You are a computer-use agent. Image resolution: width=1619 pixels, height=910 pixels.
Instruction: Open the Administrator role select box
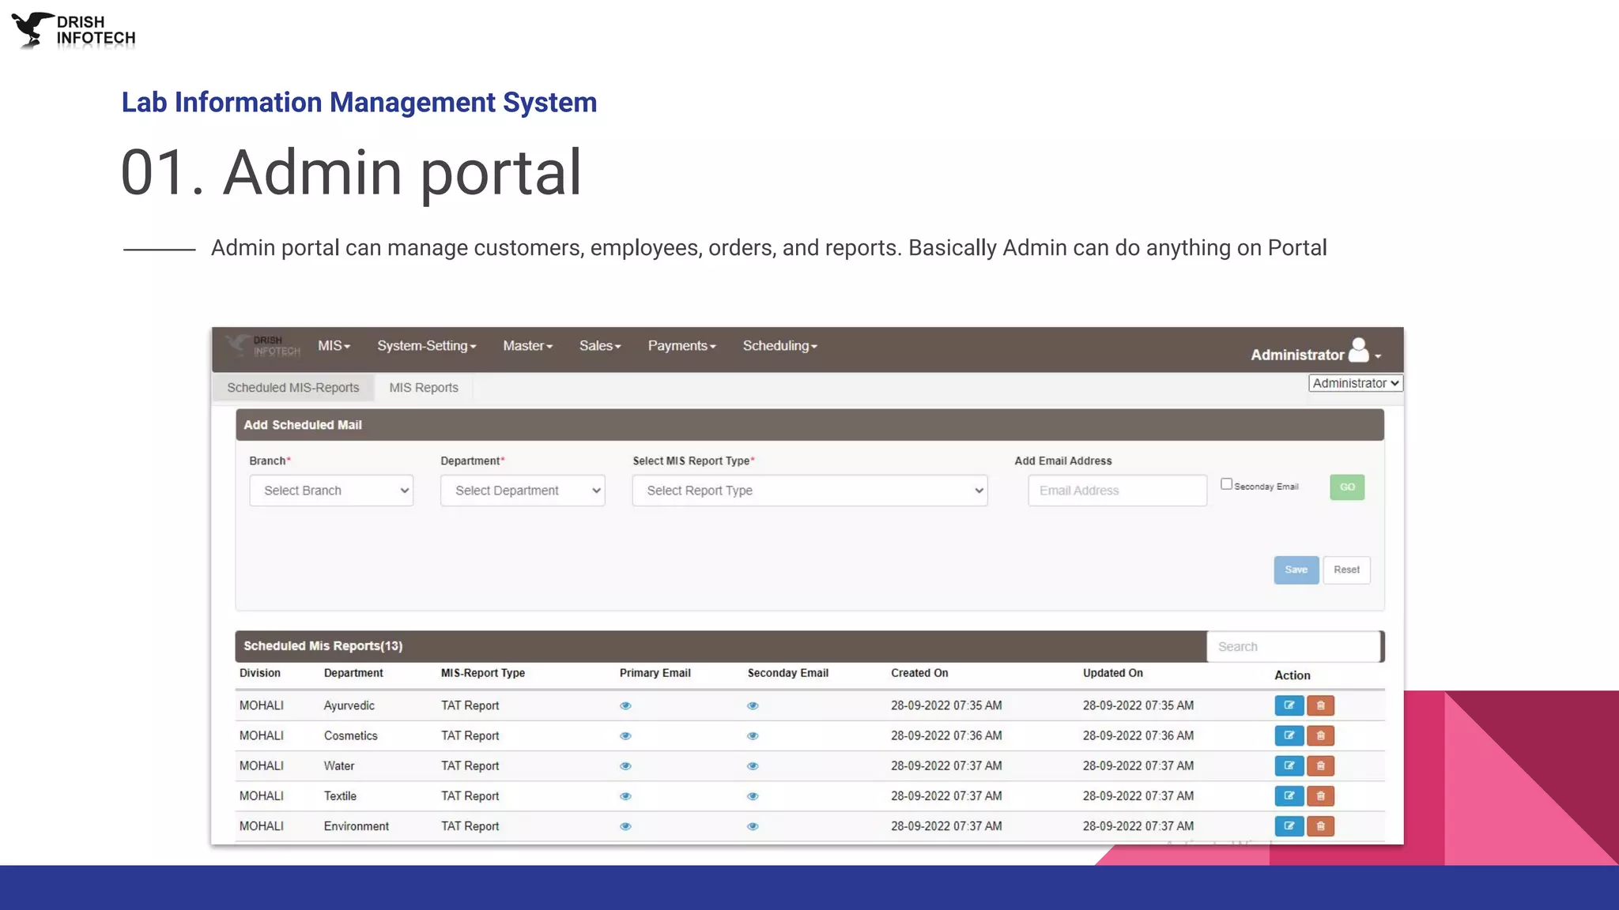pyautogui.click(x=1356, y=383)
